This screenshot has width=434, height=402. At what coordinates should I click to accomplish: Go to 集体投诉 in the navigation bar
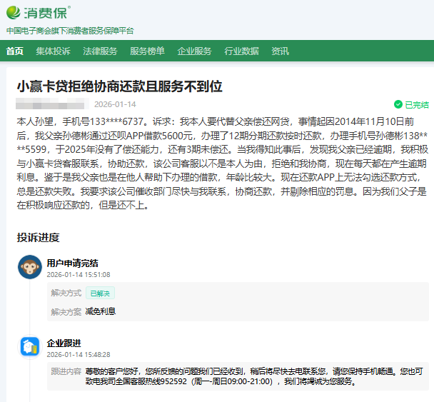click(x=54, y=51)
